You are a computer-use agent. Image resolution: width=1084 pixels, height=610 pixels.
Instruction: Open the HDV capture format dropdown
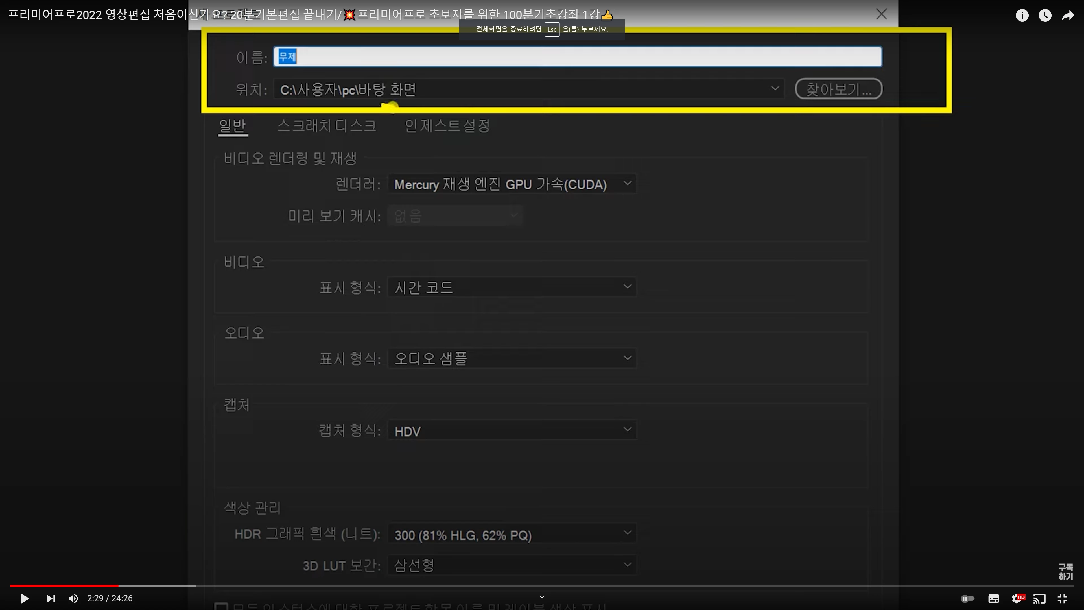click(x=512, y=430)
